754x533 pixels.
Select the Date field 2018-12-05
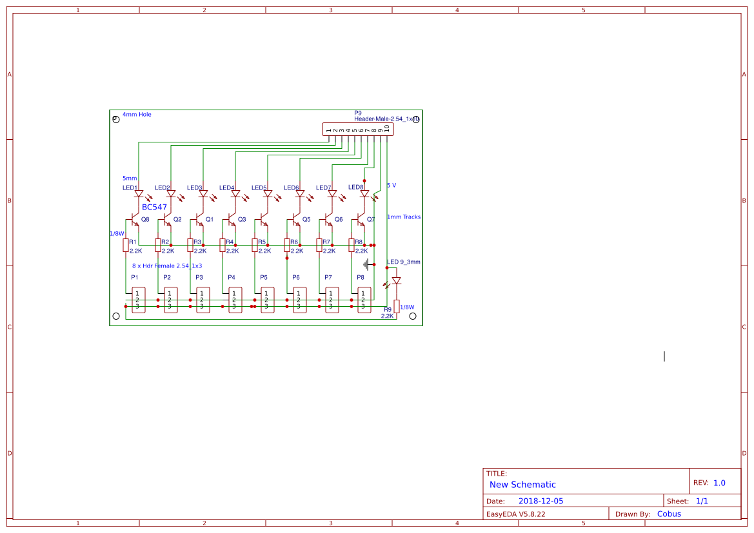pos(542,501)
